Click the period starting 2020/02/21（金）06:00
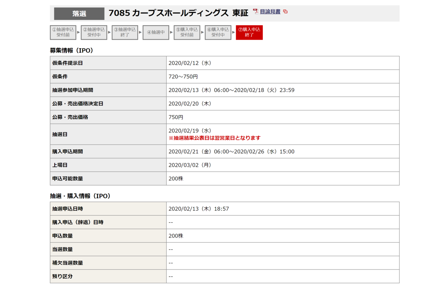Viewport: 438px width, 292px height. click(x=231, y=151)
